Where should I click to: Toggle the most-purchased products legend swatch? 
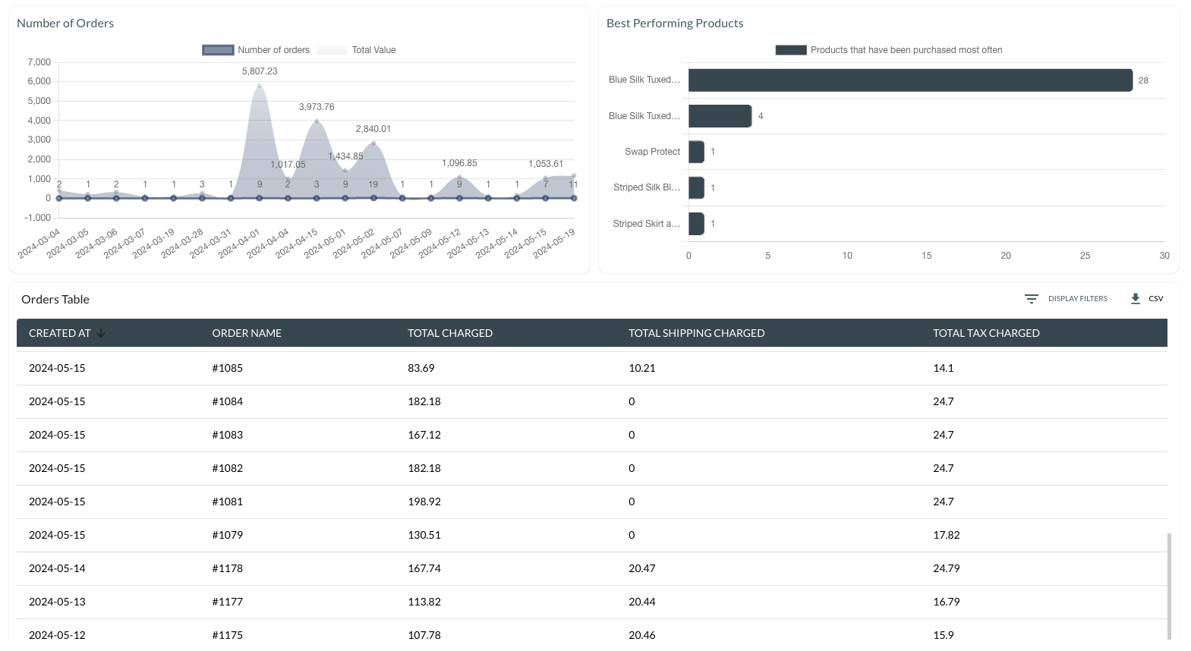791,50
